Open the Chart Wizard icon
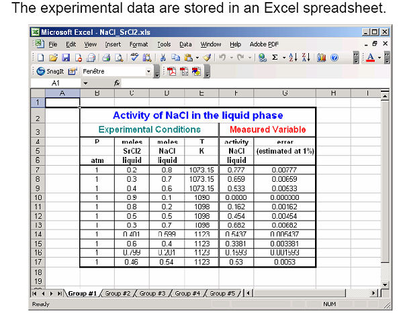Viewport: 403px width, 316px height. click(x=318, y=58)
